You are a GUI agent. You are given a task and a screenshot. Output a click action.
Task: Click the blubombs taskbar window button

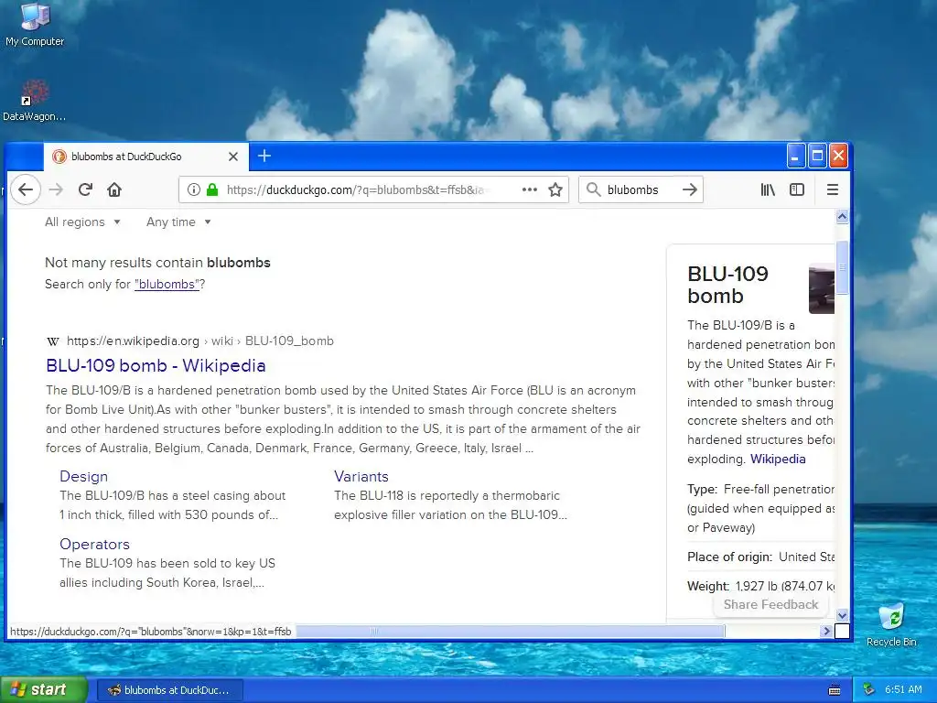(169, 690)
